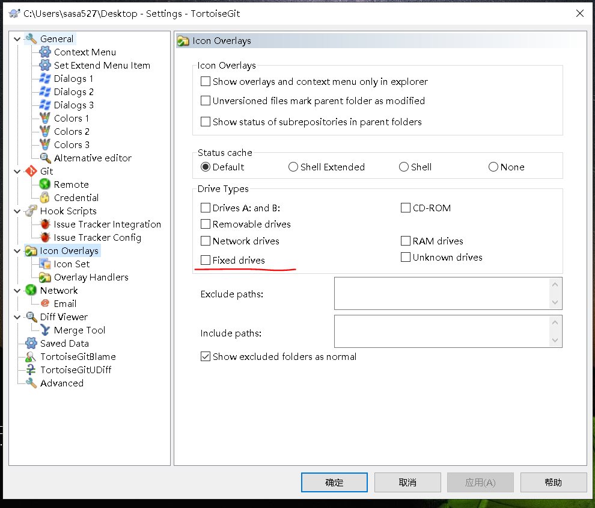
Task: Click the Overlay Handlers folder icon
Action: click(45, 277)
